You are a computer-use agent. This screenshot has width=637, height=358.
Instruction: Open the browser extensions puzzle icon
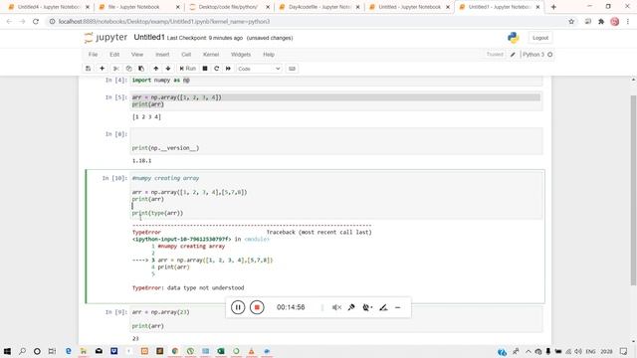tap(601, 22)
